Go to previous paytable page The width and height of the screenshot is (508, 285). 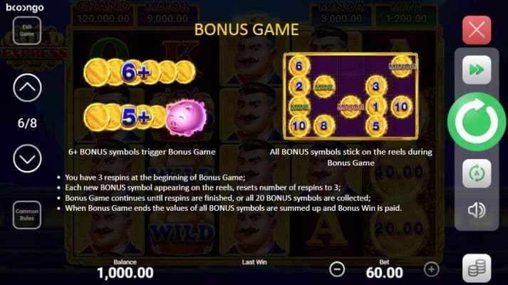(27, 88)
